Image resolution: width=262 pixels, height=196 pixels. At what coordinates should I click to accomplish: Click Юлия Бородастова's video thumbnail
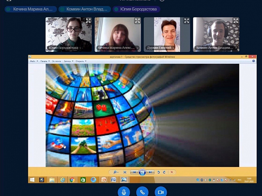click(68, 34)
